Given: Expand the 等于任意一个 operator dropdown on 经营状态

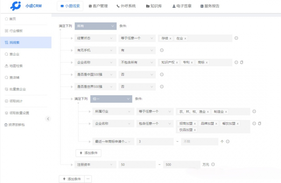Looking at the screenshot, I should [x=137, y=38].
